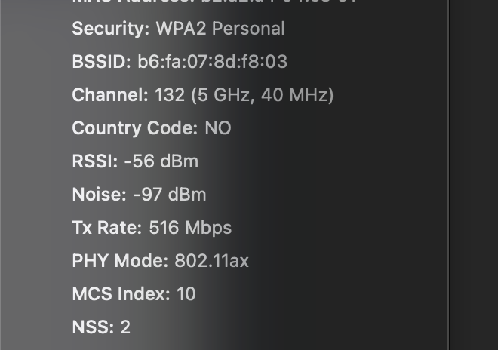Select the WPA2 Personal security value
This screenshot has width=498, height=350.
[x=220, y=29]
